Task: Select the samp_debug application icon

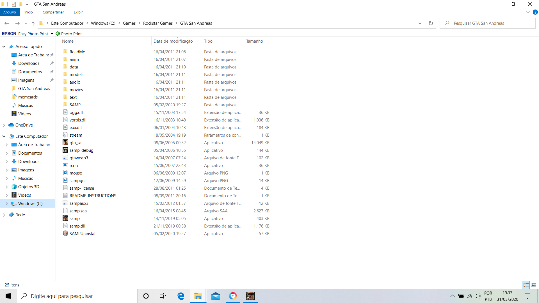Action: tap(65, 150)
